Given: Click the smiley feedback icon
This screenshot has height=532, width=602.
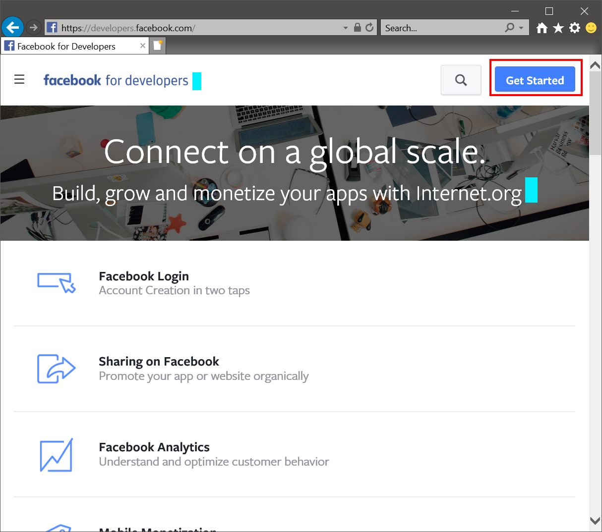Looking at the screenshot, I should (x=591, y=28).
